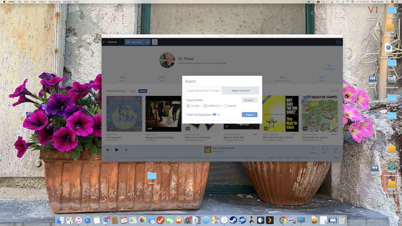402x226 pixels.
Task: Switch to Export to Excel tab
Action: pyautogui.click(x=241, y=90)
